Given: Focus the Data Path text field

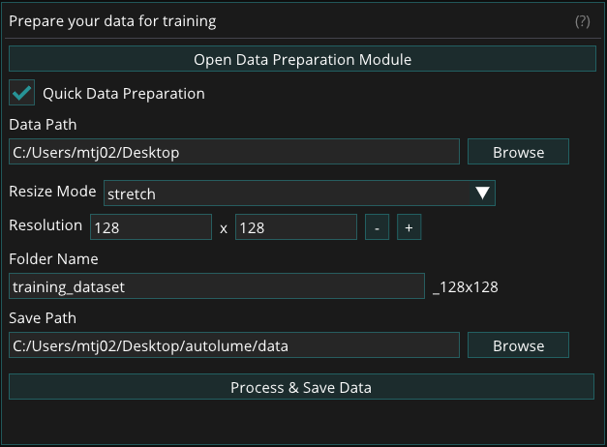Looking at the screenshot, I should point(233,152).
